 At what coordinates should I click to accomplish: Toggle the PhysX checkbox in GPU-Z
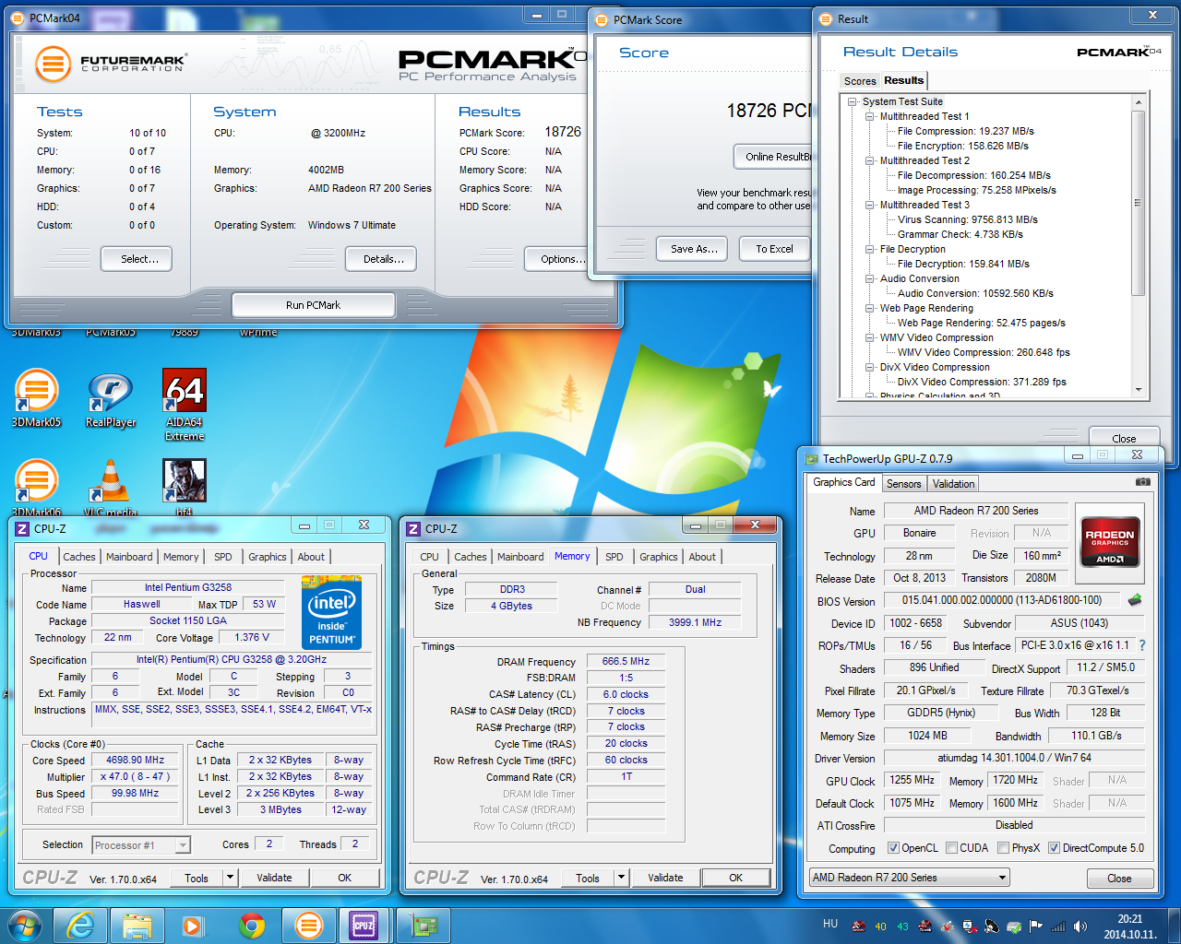tap(1003, 848)
